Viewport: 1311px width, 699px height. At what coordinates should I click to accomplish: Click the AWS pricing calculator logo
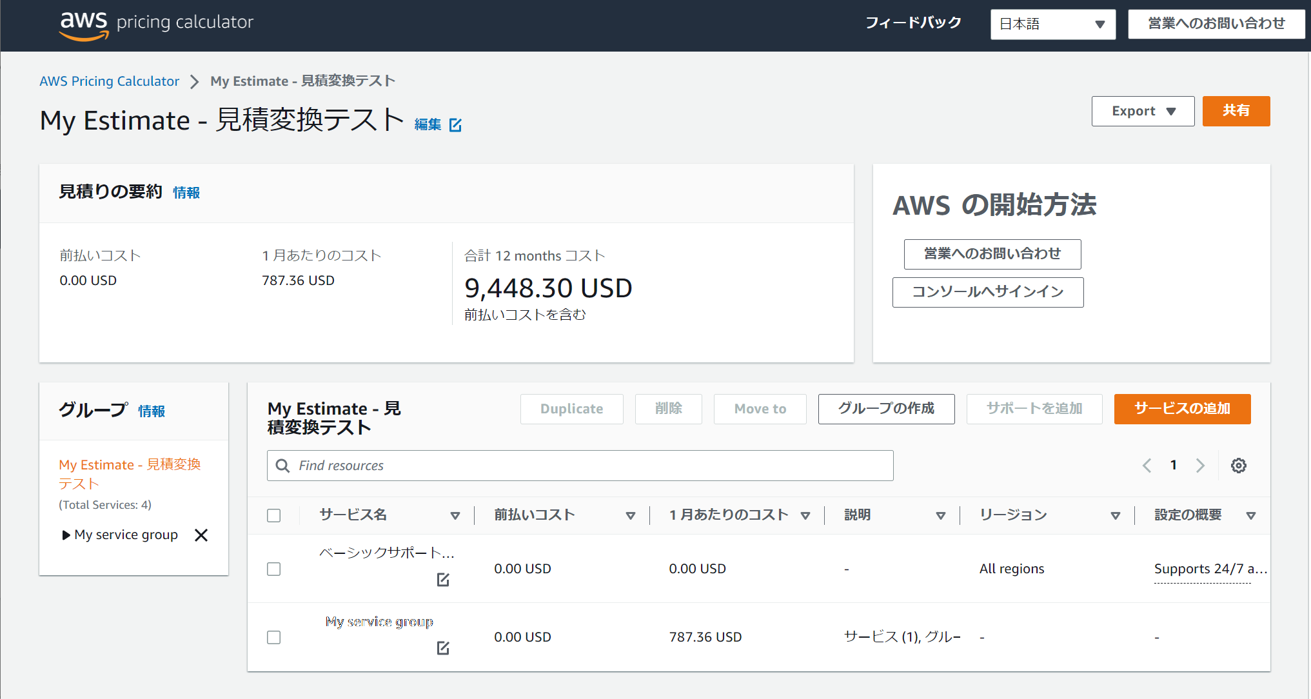pos(156,25)
